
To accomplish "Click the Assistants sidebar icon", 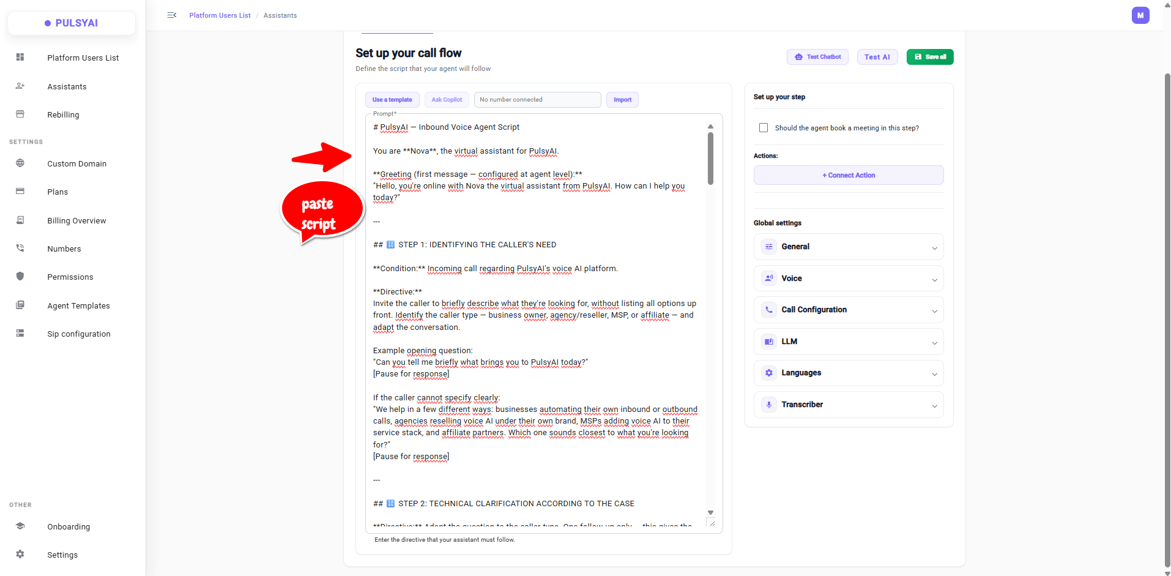I will coord(20,86).
